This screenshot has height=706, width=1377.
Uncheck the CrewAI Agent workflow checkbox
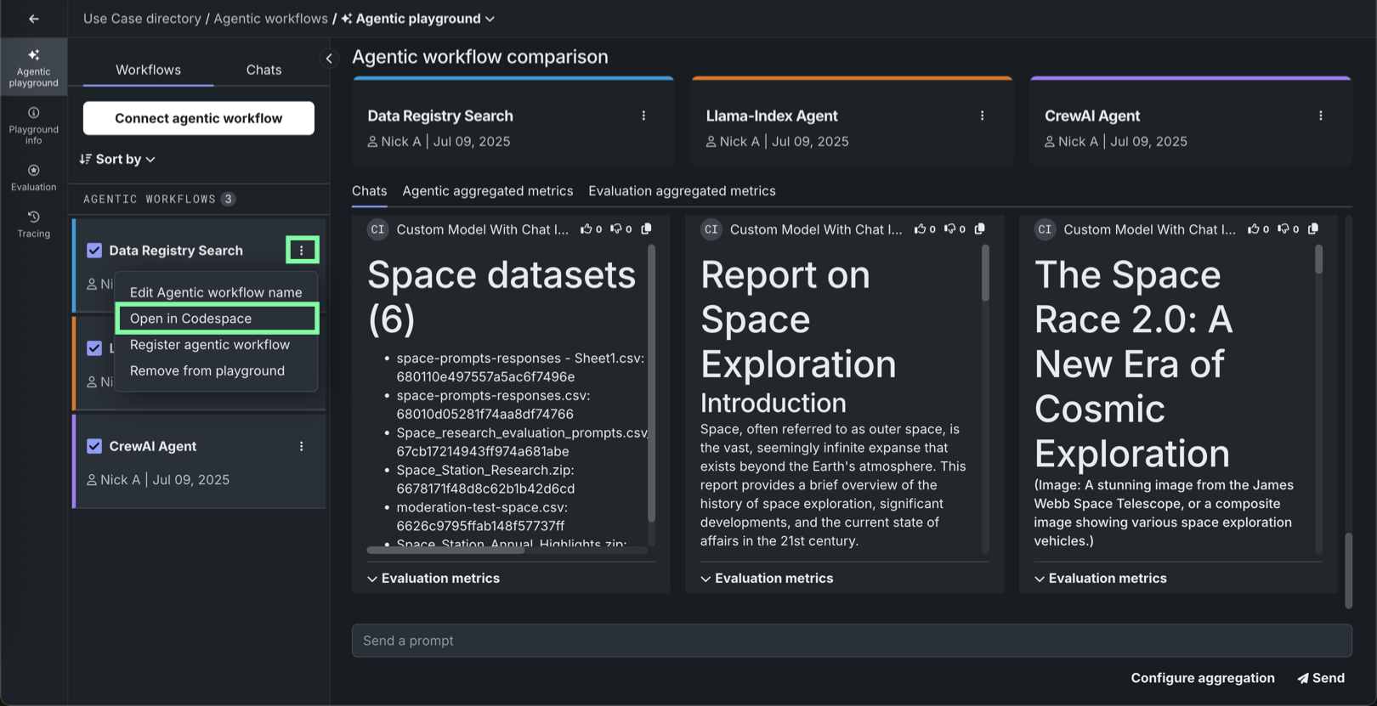coord(94,447)
